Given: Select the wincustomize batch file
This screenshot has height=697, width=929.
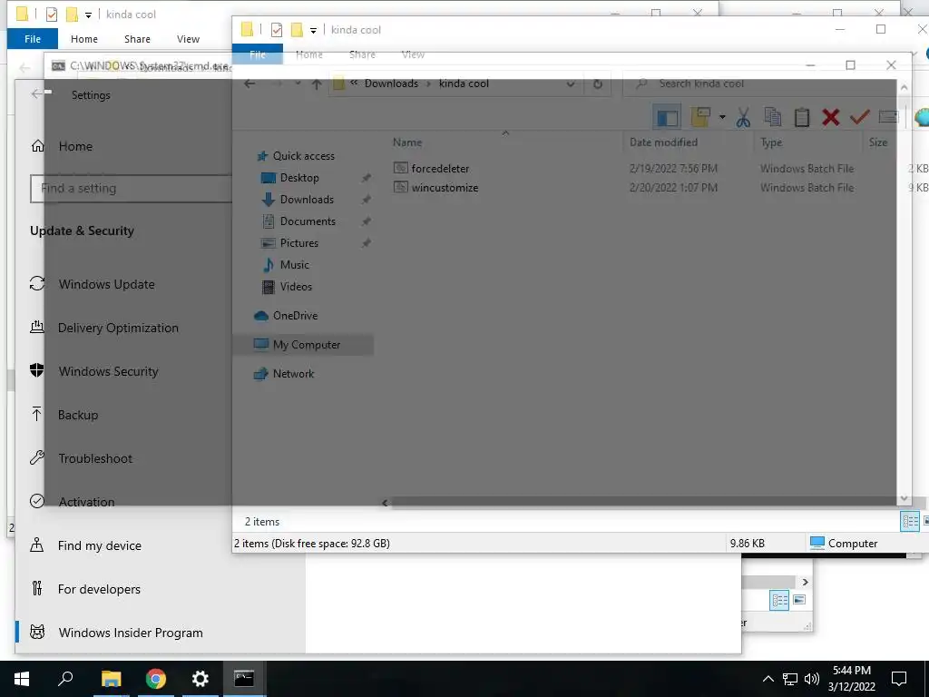Looking at the screenshot, I should pos(445,187).
